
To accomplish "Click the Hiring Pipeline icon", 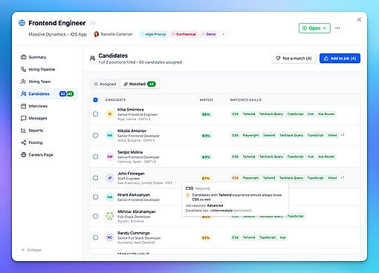I will (x=24, y=69).
